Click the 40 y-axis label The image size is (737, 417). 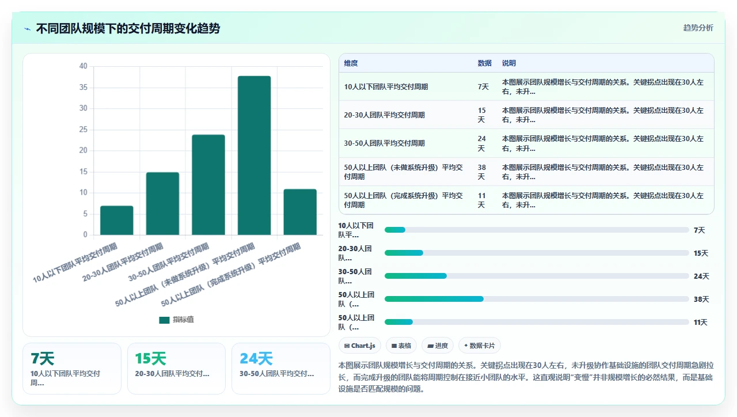click(x=83, y=66)
